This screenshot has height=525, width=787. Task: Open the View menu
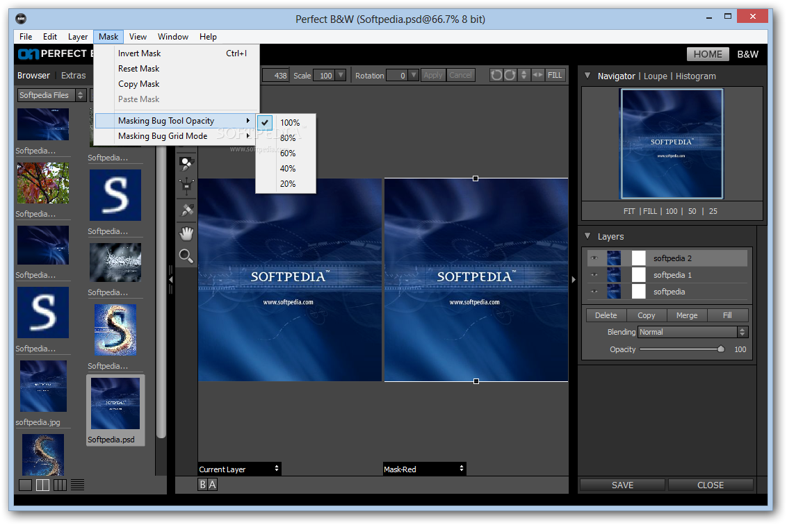(138, 37)
